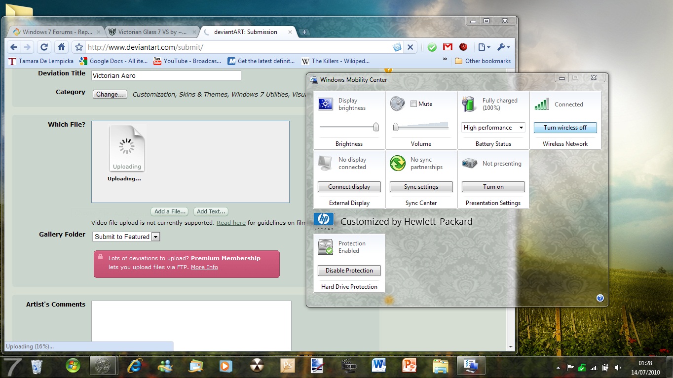673x378 pixels.
Task: Open Mobility Center help icon
Action: click(x=600, y=298)
